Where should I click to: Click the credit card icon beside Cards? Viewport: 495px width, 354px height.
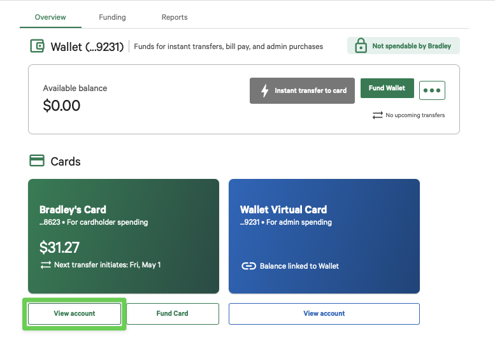(x=37, y=161)
